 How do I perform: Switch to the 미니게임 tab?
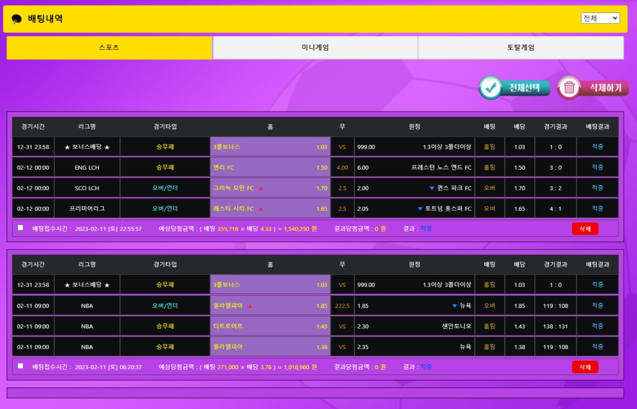pos(315,48)
